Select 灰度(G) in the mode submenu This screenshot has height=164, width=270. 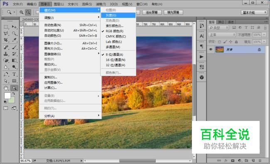click(x=118, y=15)
